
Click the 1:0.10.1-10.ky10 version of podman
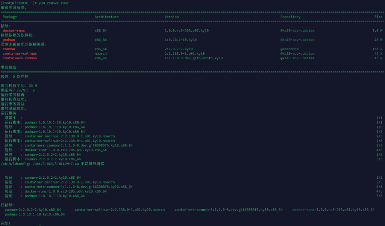coord(180,40)
